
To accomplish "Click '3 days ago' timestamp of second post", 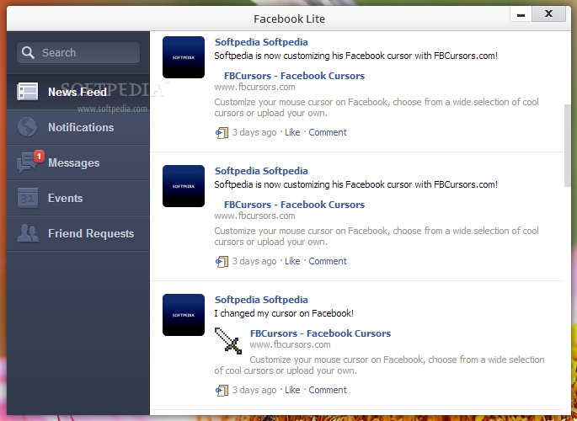I will pos(254,261).
